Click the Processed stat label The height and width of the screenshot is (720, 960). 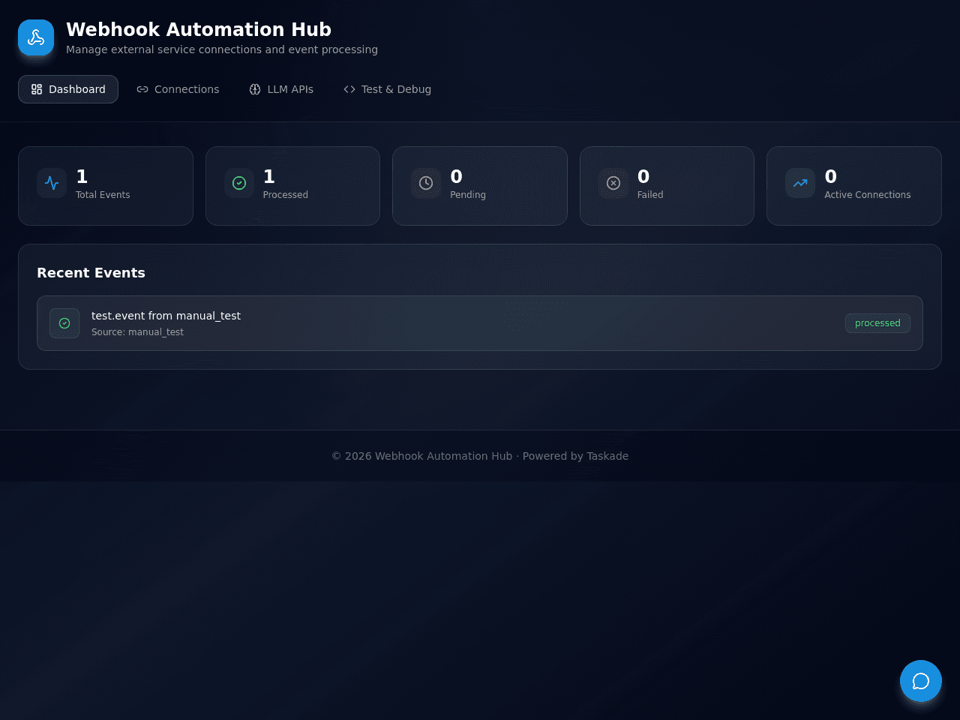[285, 195]
